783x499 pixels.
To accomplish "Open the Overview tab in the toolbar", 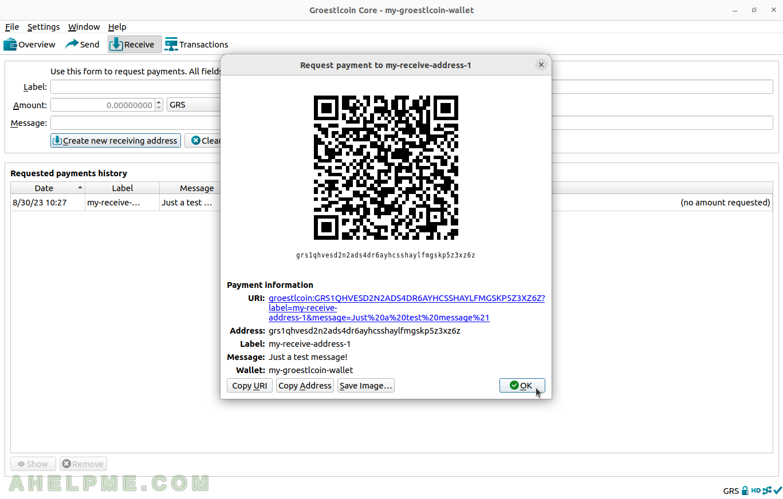I will 30,44.
